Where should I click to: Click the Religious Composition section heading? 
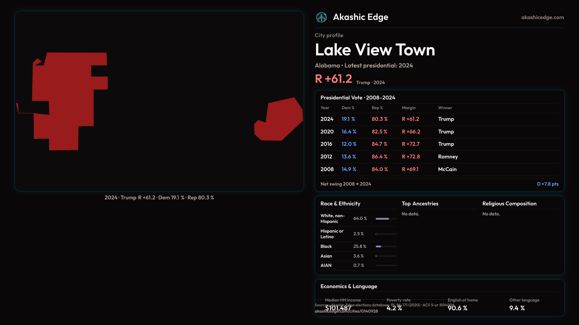coord(509,204)
